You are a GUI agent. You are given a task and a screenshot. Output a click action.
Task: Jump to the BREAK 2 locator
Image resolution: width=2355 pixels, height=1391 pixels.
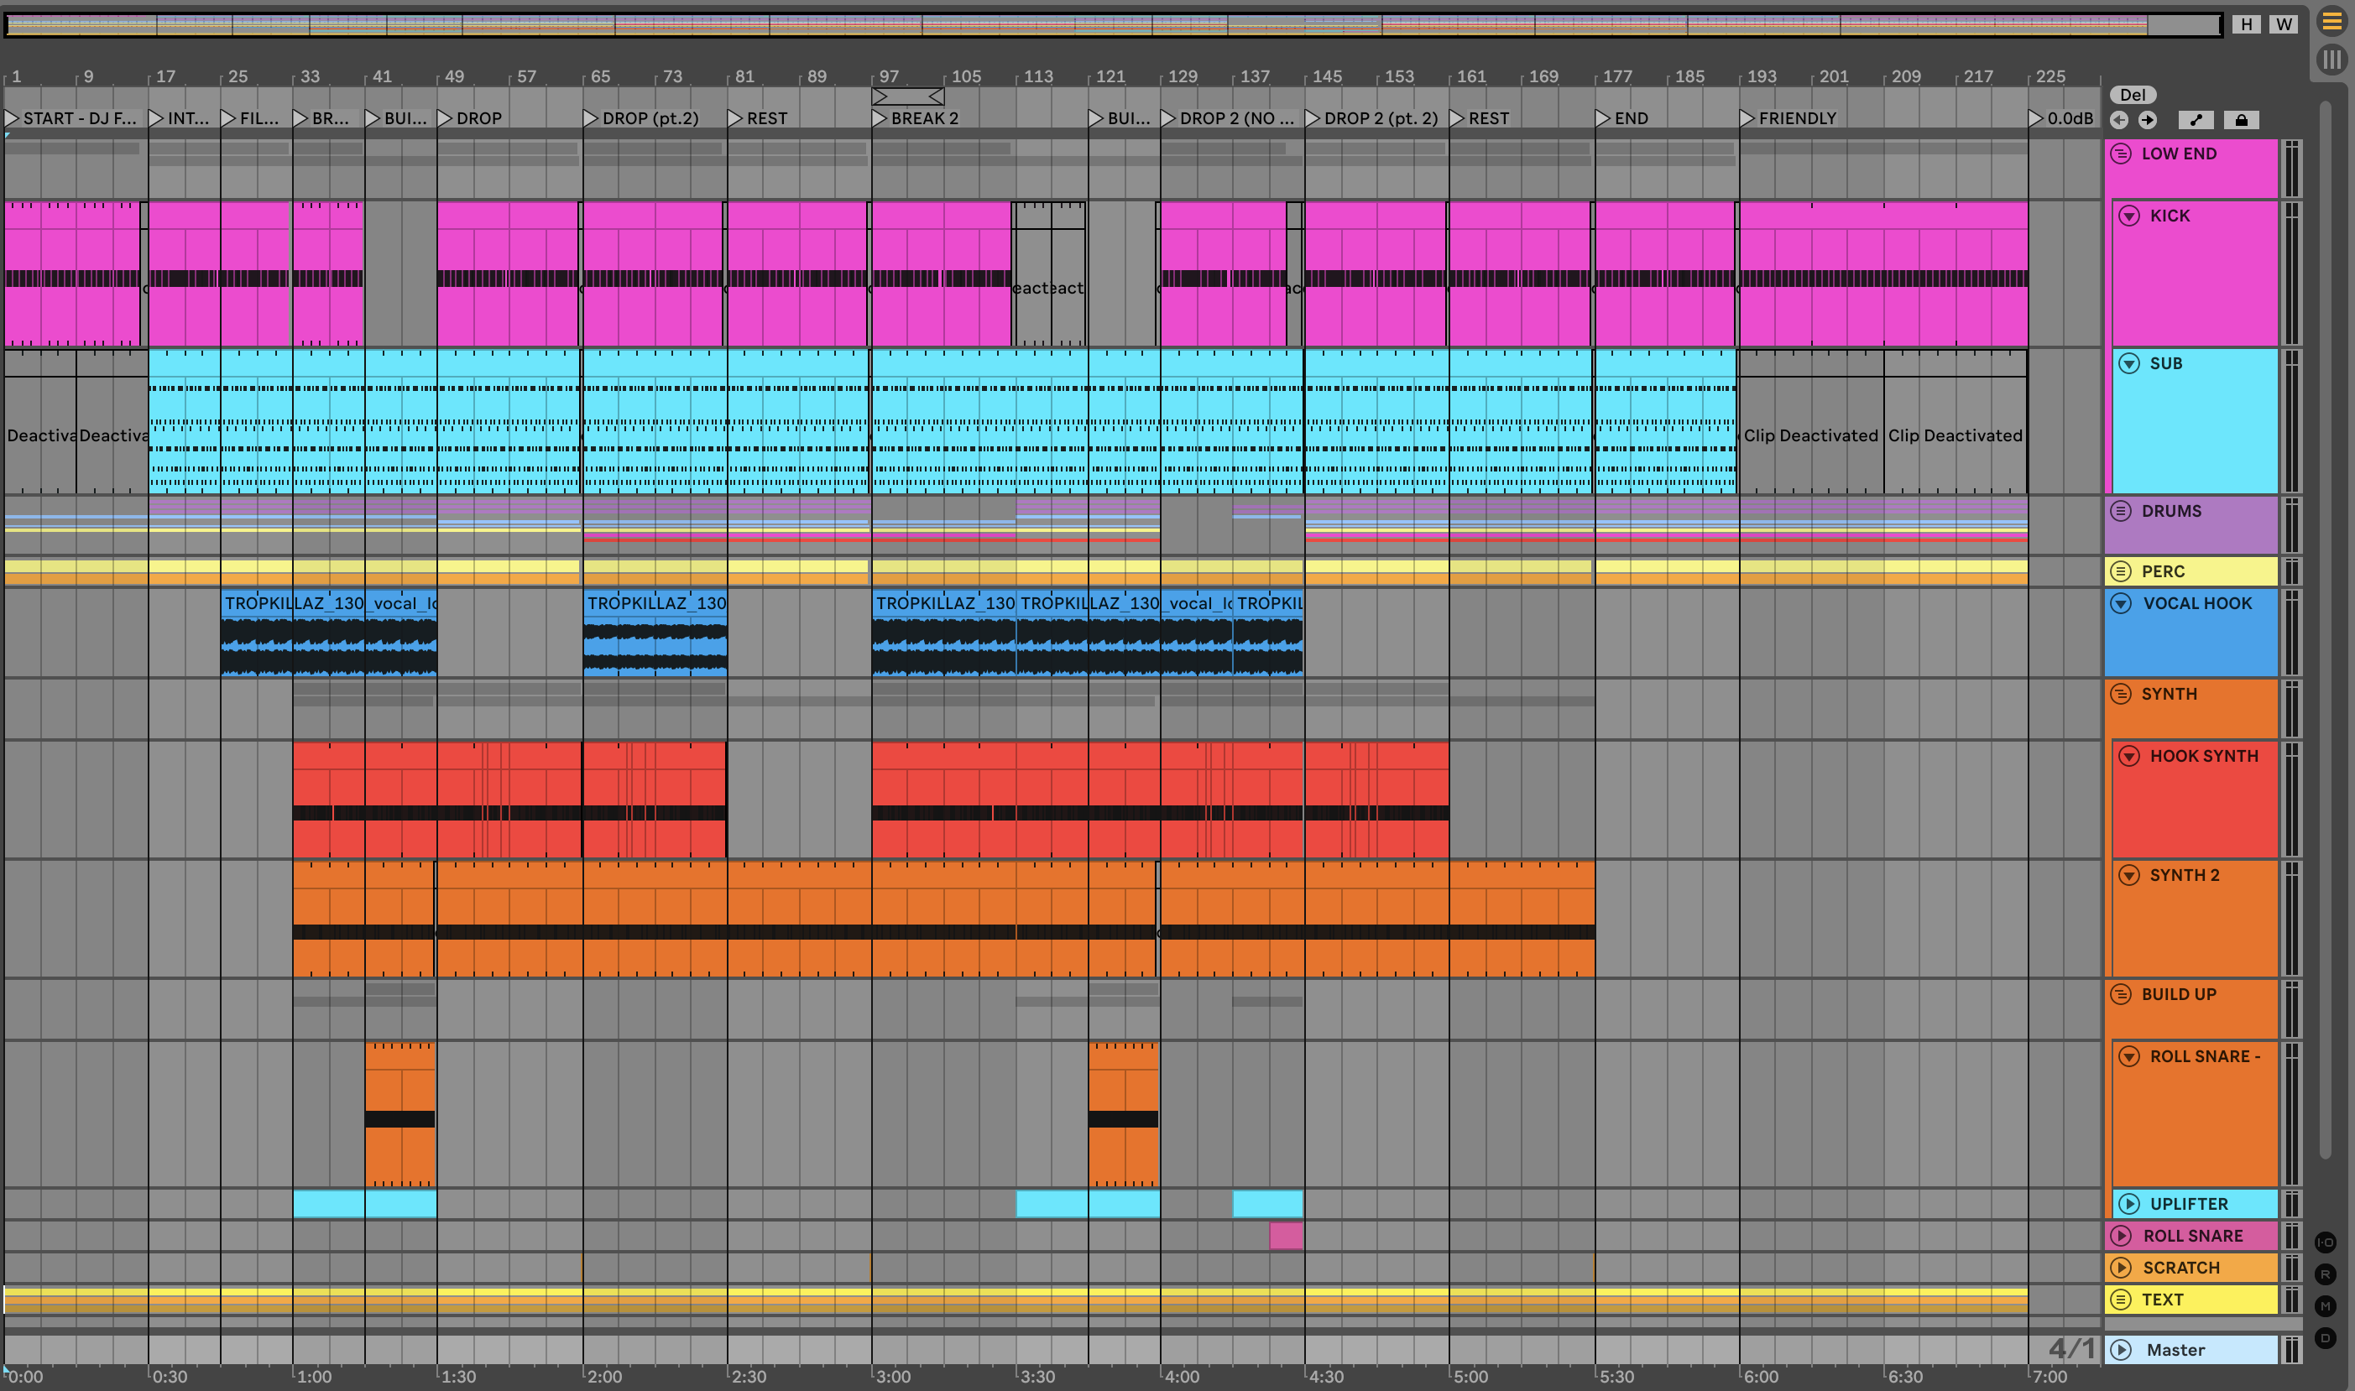880,118
